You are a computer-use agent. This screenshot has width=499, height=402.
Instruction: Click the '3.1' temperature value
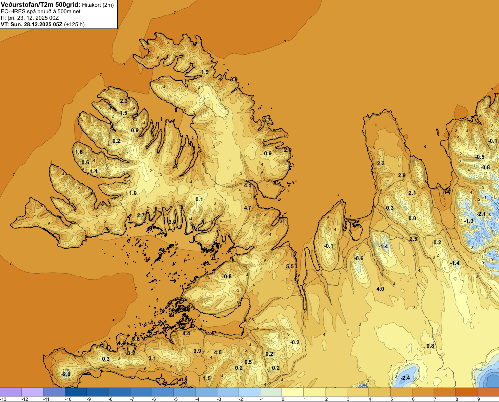tap(152, 359)
